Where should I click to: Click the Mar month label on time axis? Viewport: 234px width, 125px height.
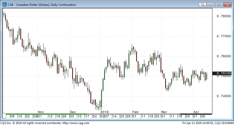pos(164,112)
